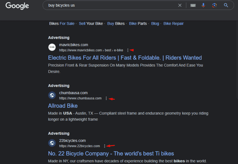238x164 pixels.
Task: Click the chumbausa.com globe favicon
Action: point(52,95)
